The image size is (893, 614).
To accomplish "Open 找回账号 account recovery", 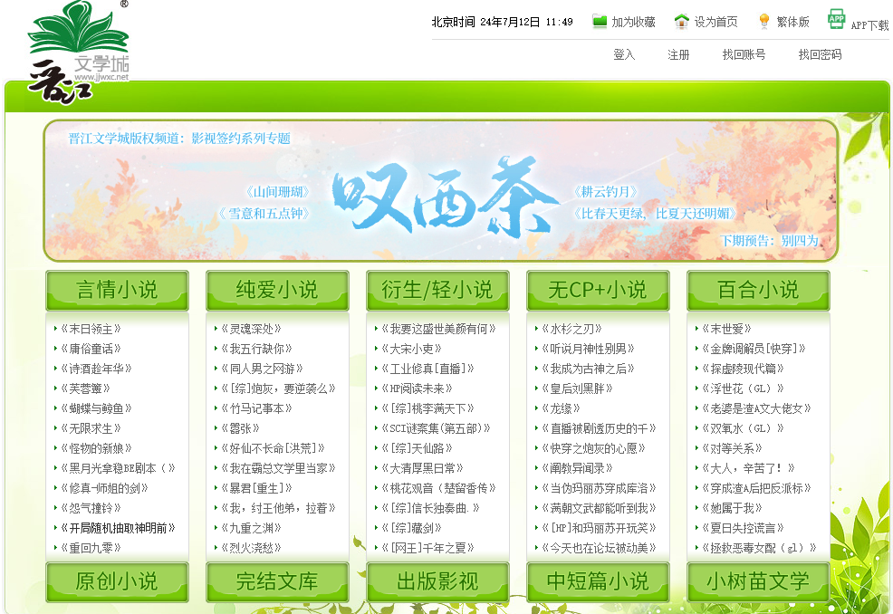I will (744, 54).
